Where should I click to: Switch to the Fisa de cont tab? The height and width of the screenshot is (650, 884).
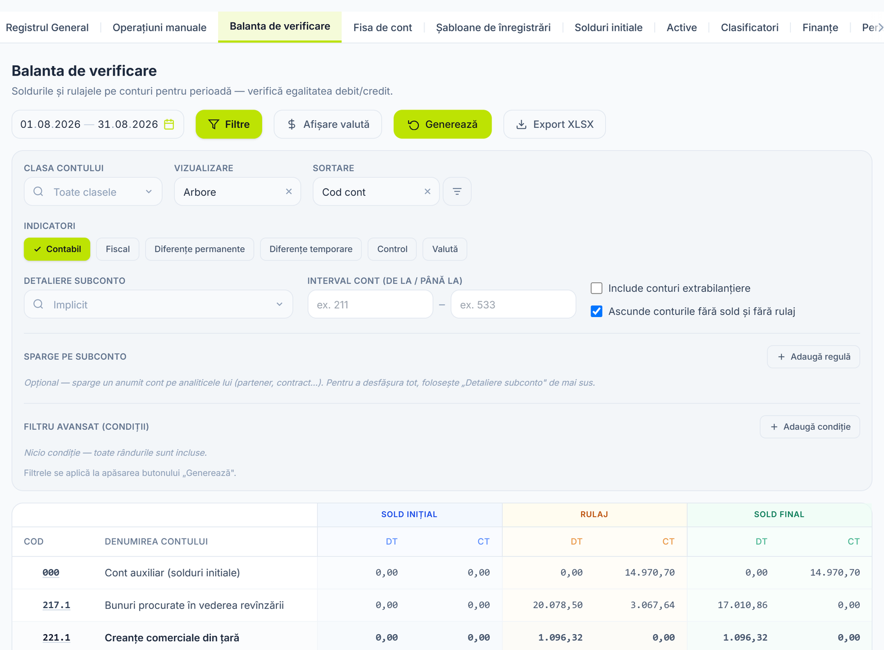382,28
